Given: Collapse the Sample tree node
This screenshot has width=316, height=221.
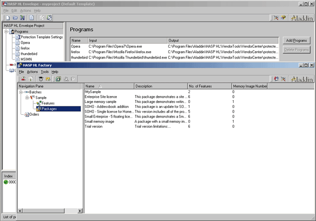Looking at the screenshot, I should click(27, 97).
